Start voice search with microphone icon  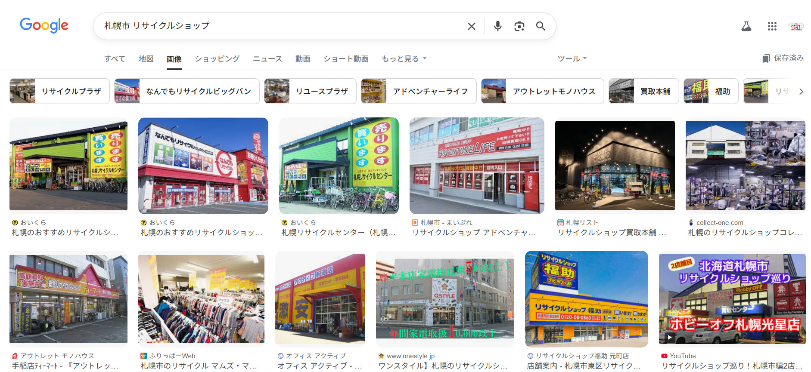497,26
